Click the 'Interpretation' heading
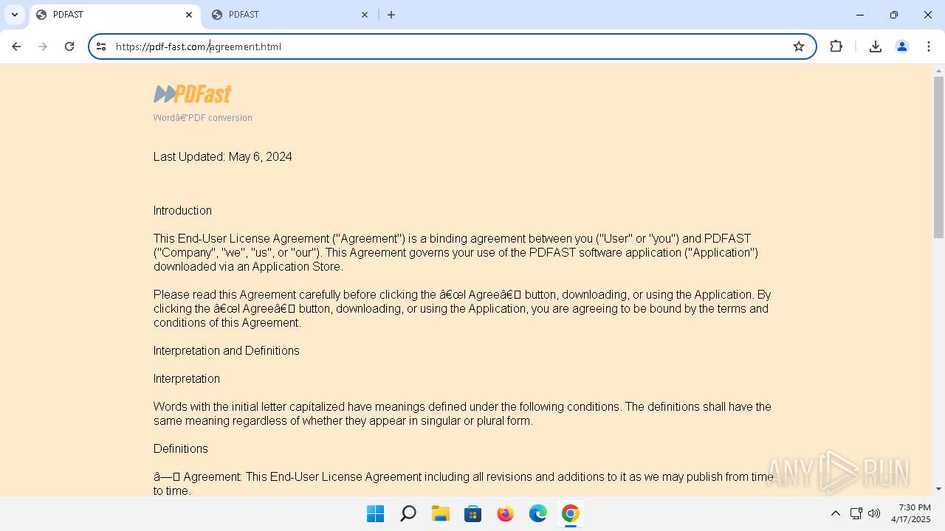 coord(187,378)
